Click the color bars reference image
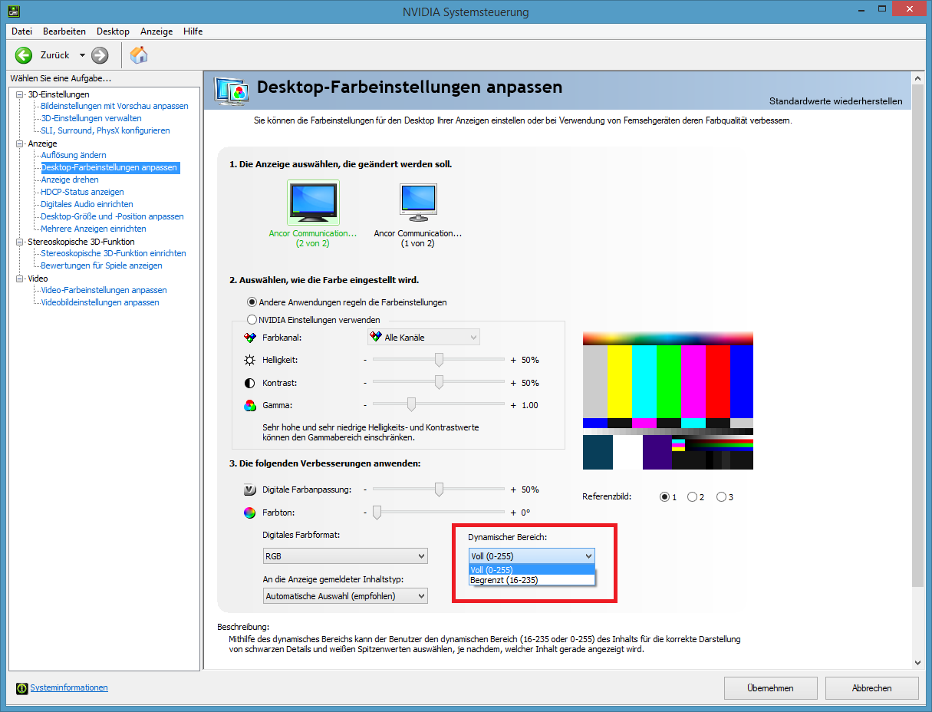 tap(668, 400)
